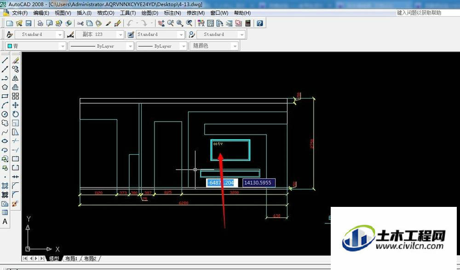Select the Rotate tool
This screenshot has height=270, width=460.
pyautogui.click(x=16, y=114)
